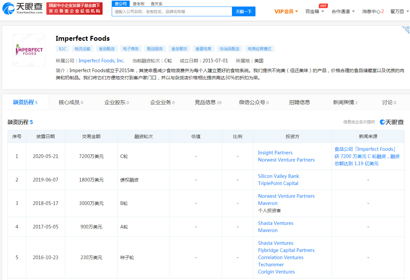Switch to the 企业股东 tab
The width and height of the screenshot is (410, 280).
click(117, 102)
